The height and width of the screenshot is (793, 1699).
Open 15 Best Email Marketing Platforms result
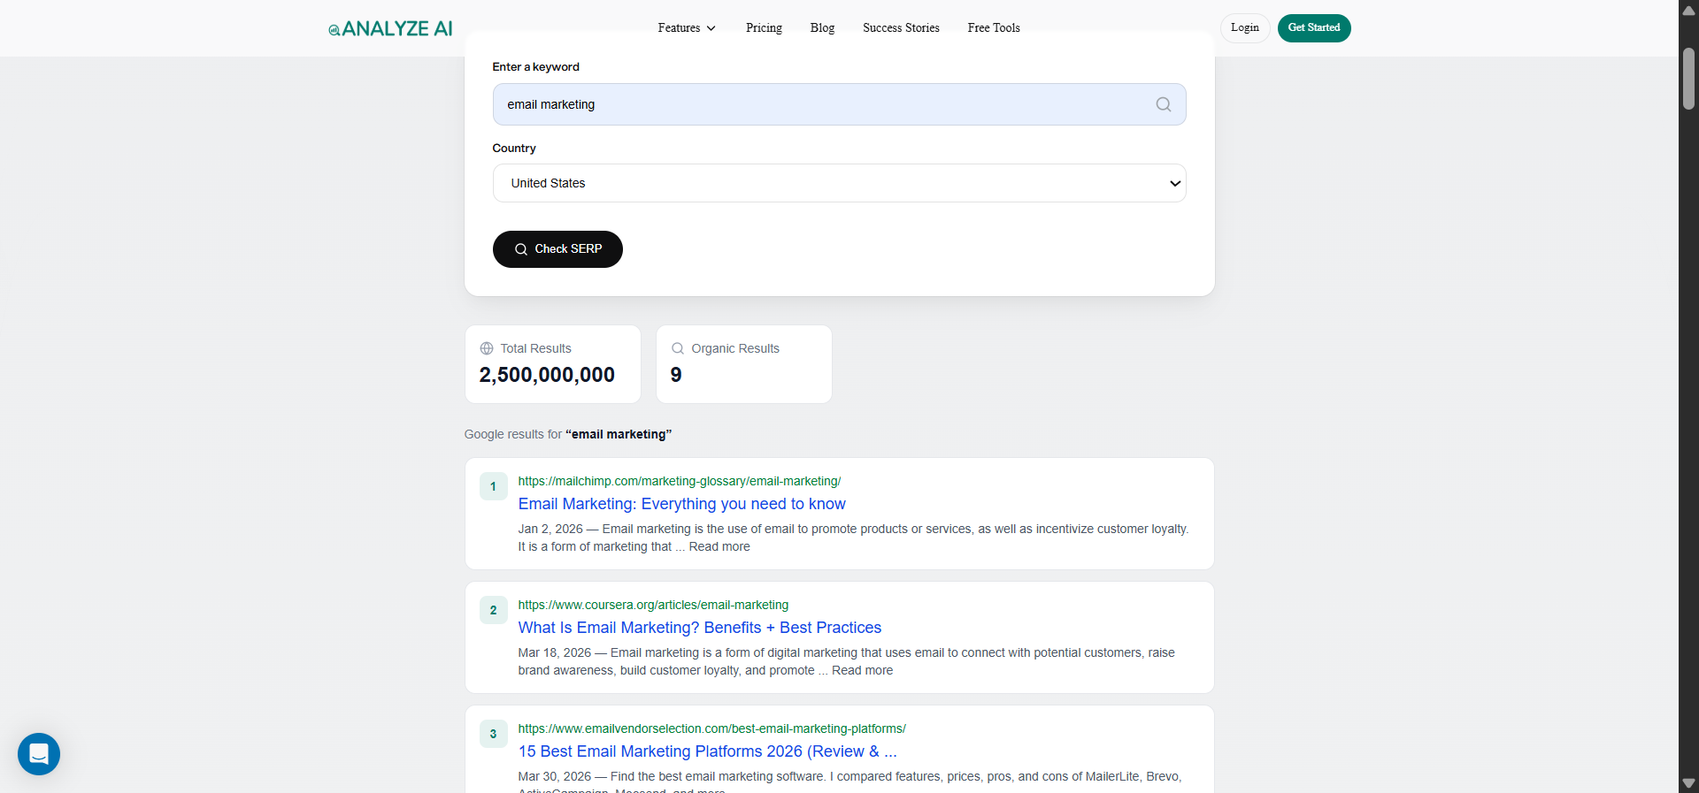pyautogui.click(x=707, y=751)
